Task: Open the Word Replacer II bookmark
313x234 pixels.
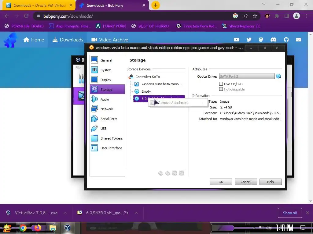Action: [x=241, y=26]
